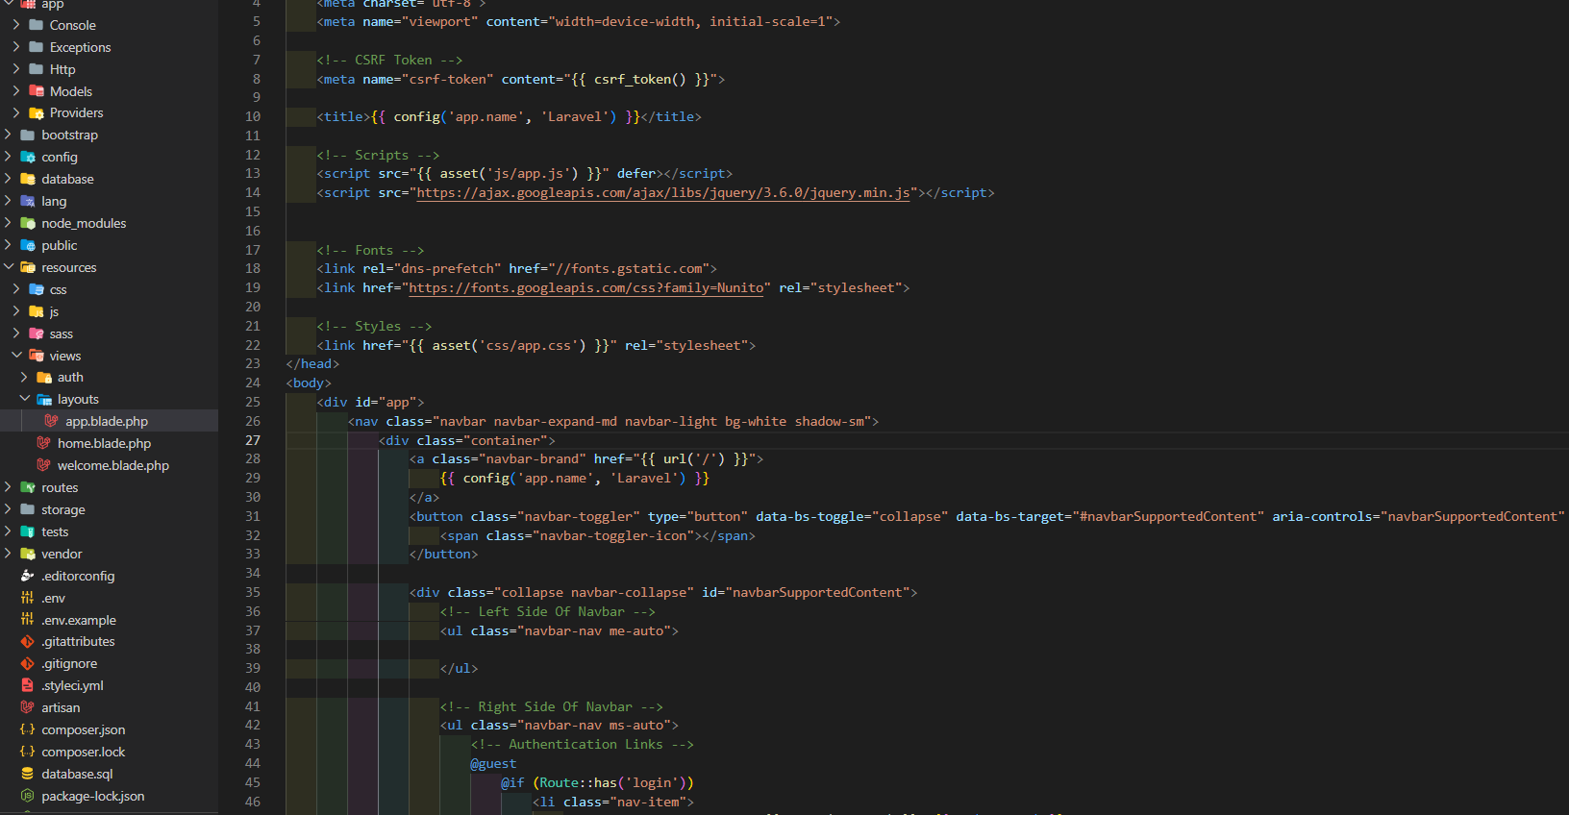Click the Console folder icon

(x=37, y=25)
